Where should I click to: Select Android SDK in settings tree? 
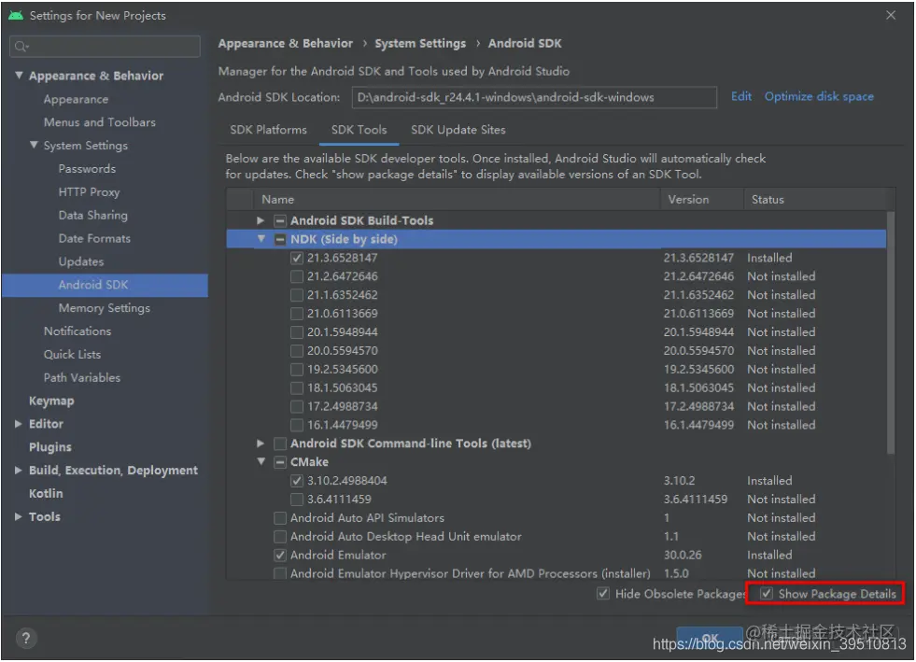coord(106,285)
